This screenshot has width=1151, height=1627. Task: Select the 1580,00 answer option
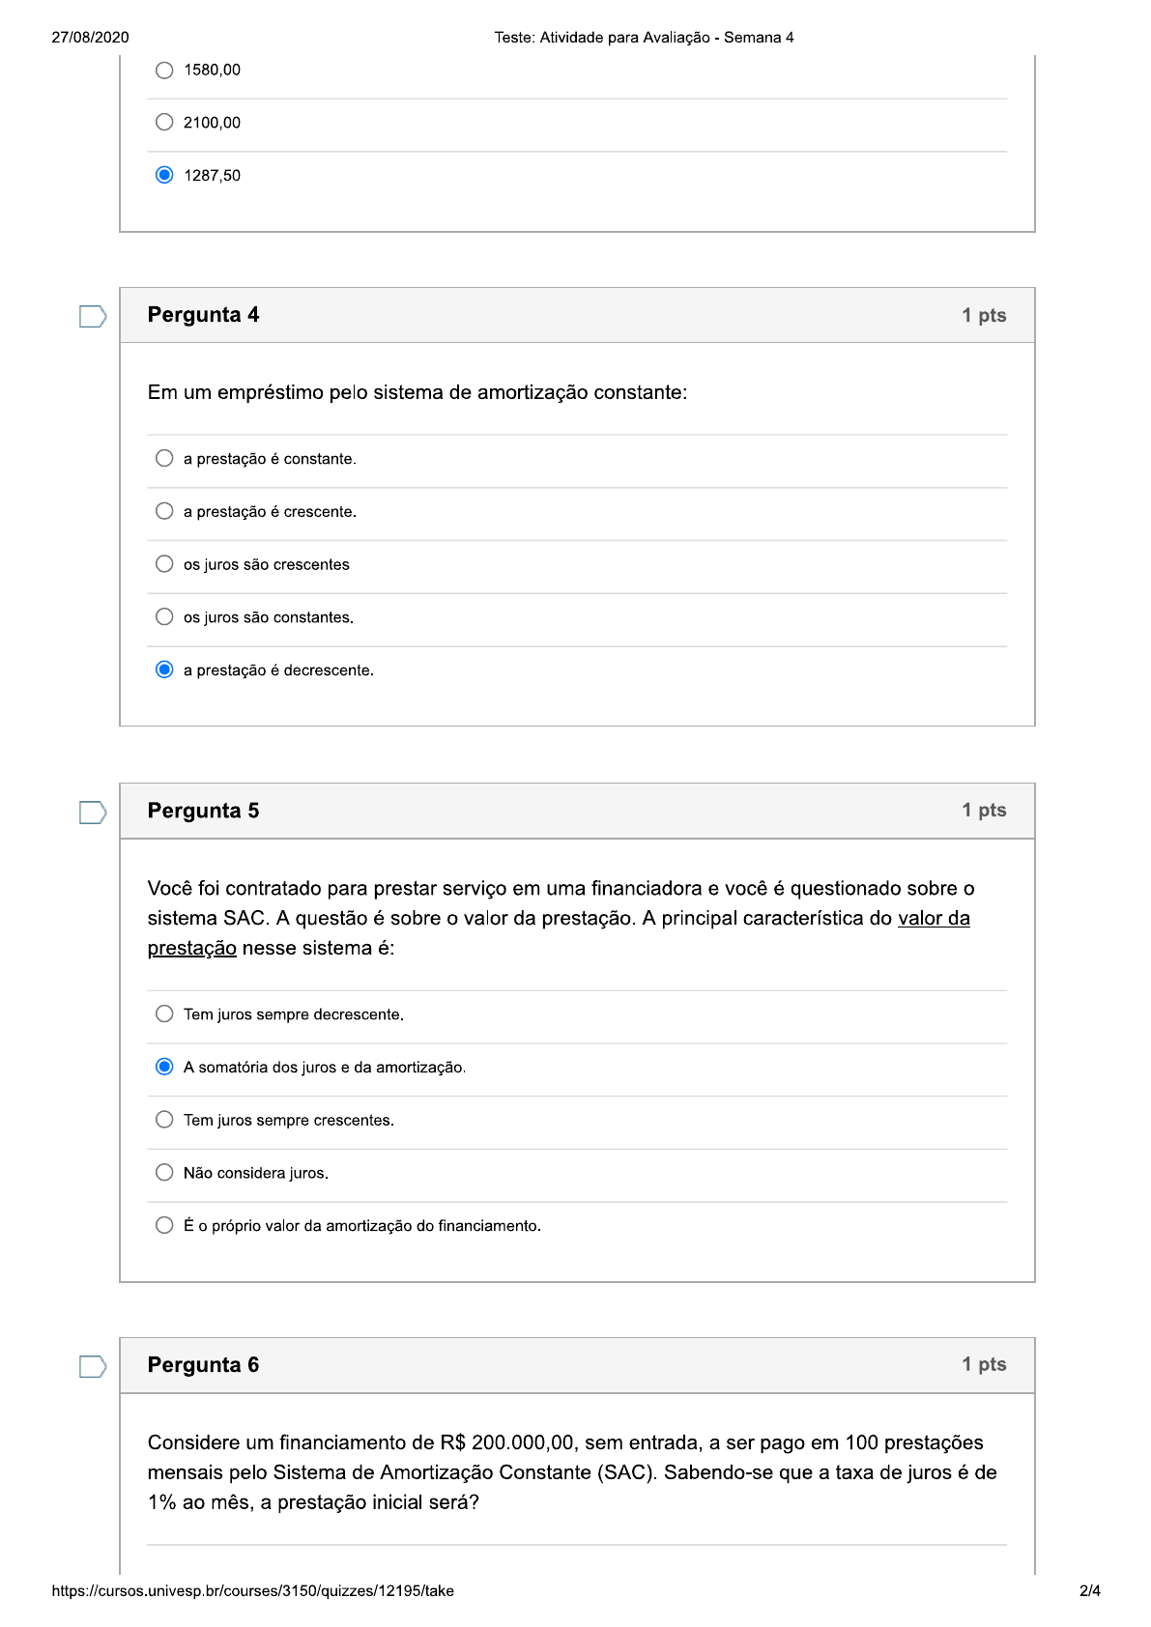click(164, 70)
